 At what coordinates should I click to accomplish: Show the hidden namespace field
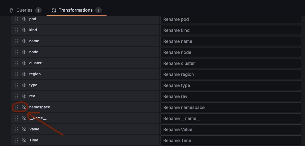tap(24, 107)
